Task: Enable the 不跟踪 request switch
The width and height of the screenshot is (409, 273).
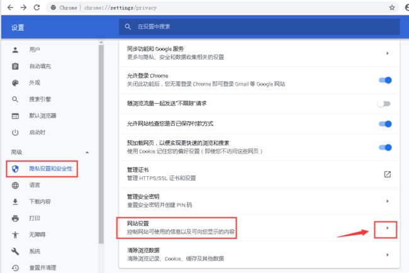Action: [x=384, y=104]
